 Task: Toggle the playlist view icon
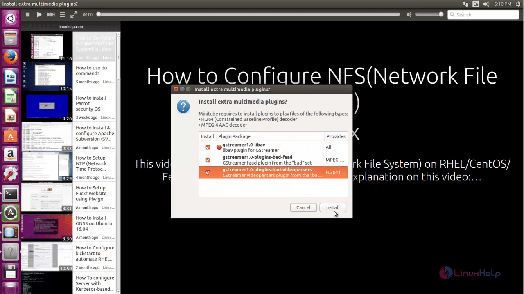[x=62, y=15]
